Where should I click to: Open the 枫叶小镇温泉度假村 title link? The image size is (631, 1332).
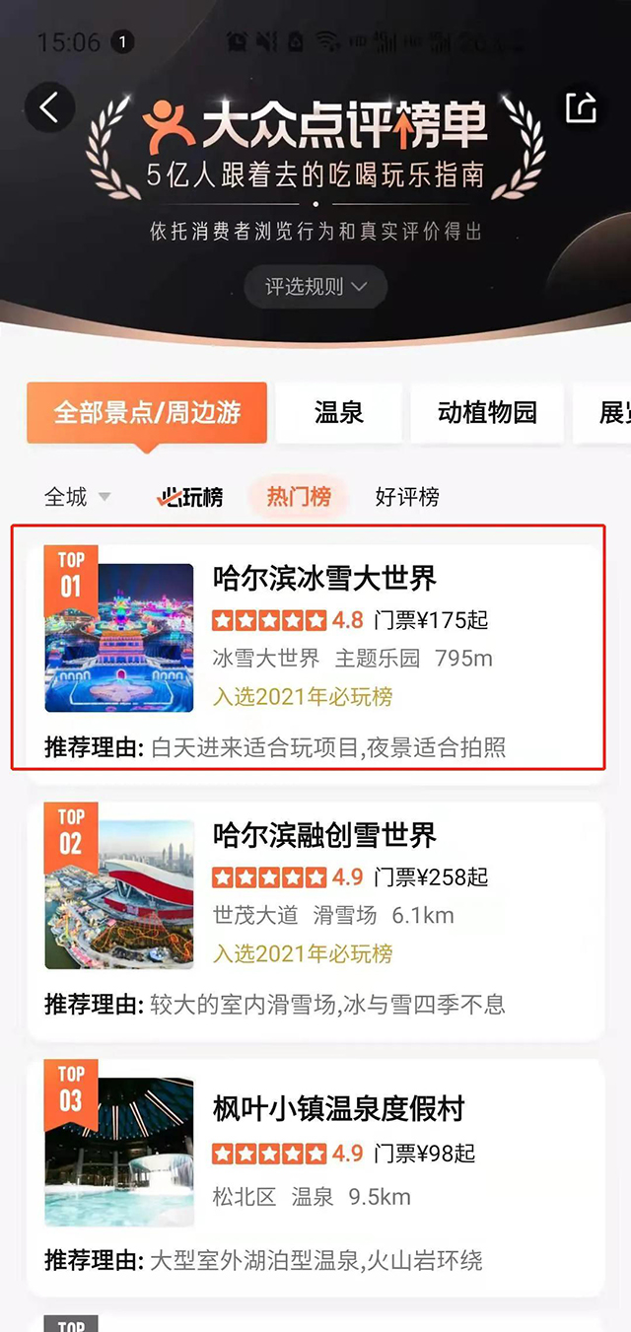click(338, 1109)
